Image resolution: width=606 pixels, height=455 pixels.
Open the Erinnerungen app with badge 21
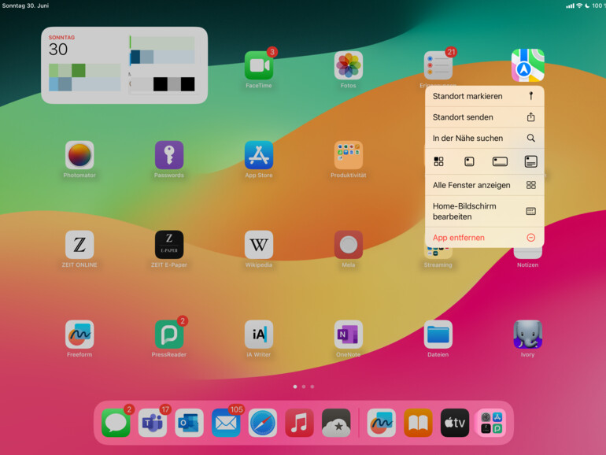point(438,65)
